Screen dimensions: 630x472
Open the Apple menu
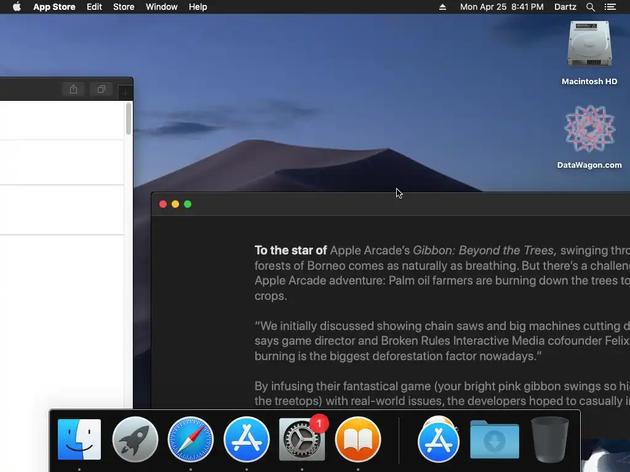(17, 7)
